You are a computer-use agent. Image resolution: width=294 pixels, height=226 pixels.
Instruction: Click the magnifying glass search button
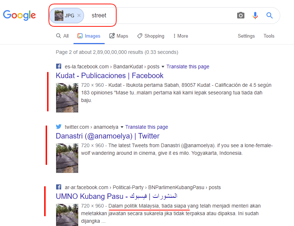pyautogui.click(x=269, y=15)
